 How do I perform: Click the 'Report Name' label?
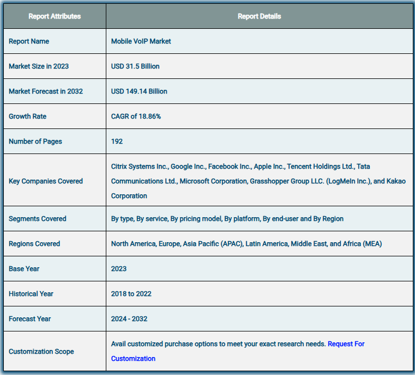29,41
